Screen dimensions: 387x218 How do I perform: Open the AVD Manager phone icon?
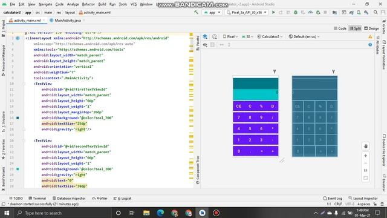pyautogui.click(x=359, y=12)
